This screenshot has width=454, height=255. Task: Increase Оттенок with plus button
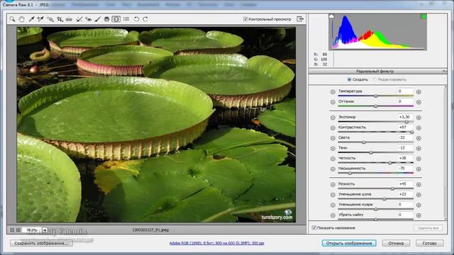419,102
